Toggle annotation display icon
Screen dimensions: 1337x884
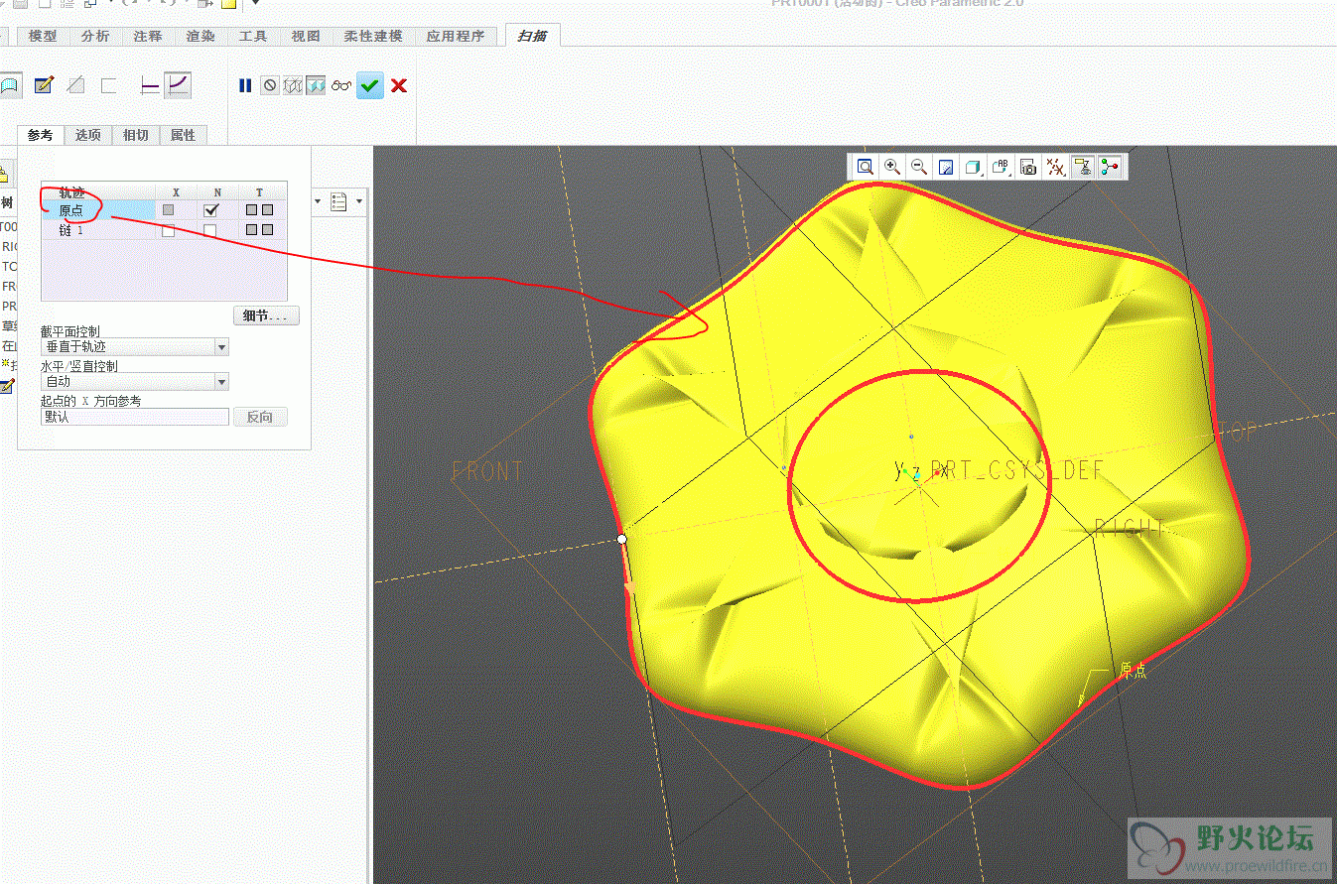click(x=1083, y=167)
